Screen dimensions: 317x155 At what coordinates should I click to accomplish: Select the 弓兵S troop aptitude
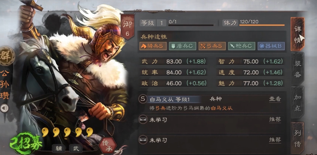tap(212, 46)
